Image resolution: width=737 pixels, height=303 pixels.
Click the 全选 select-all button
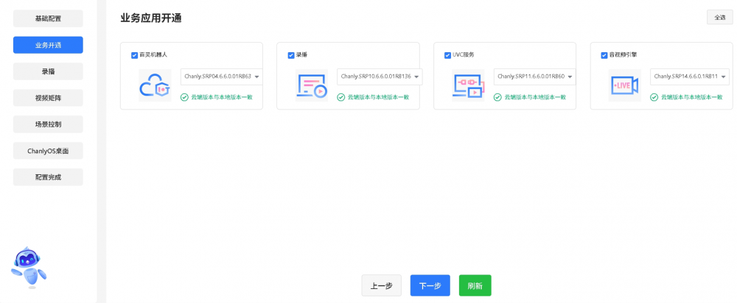pyautogui.click(x=719, y=18)
